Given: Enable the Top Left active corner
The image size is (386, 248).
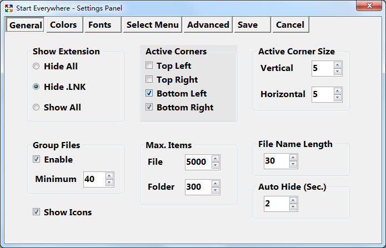Looking at the screenshot, I should click(x=149, y=66).
